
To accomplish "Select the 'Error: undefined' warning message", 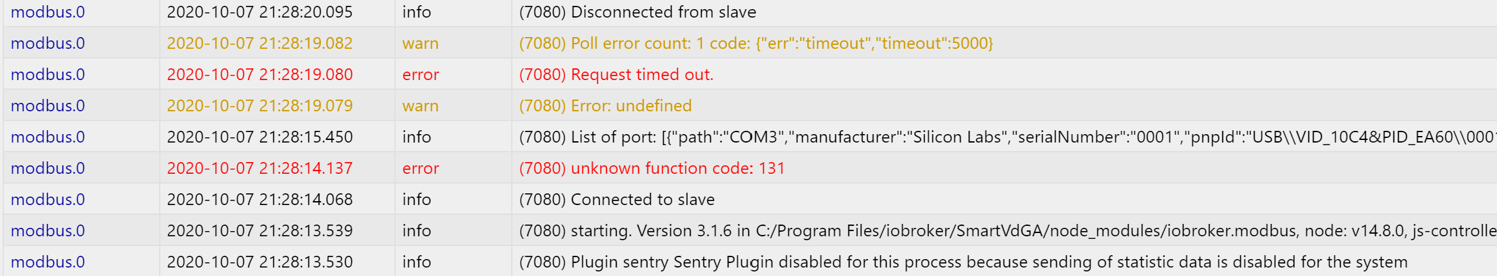I will [x=605, y=106].
